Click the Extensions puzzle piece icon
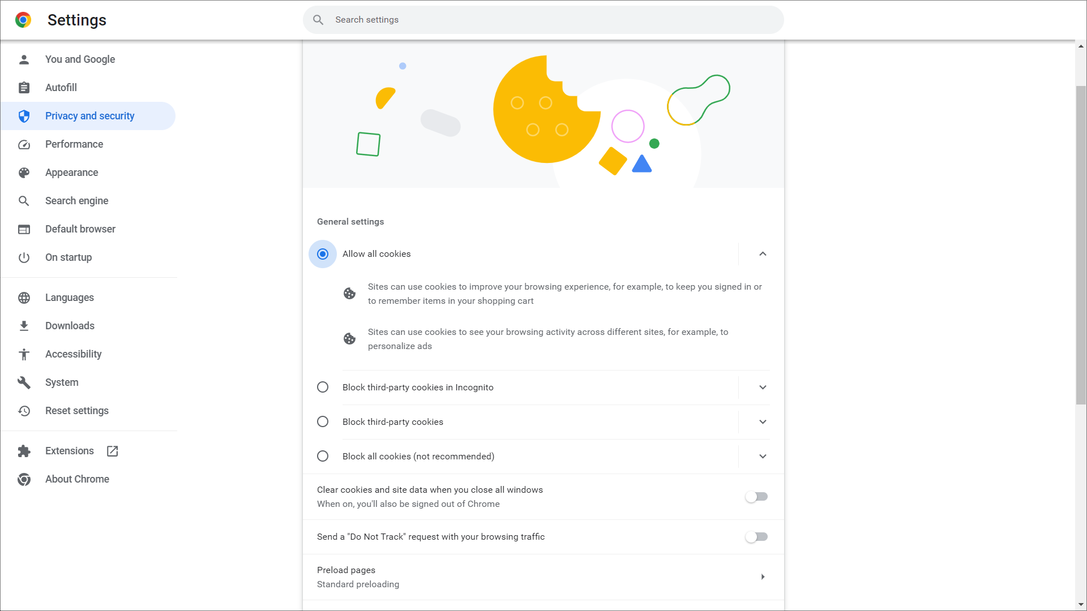Image resolution: width=1087 pixels, height=611 pixels. tap(24, 451)
